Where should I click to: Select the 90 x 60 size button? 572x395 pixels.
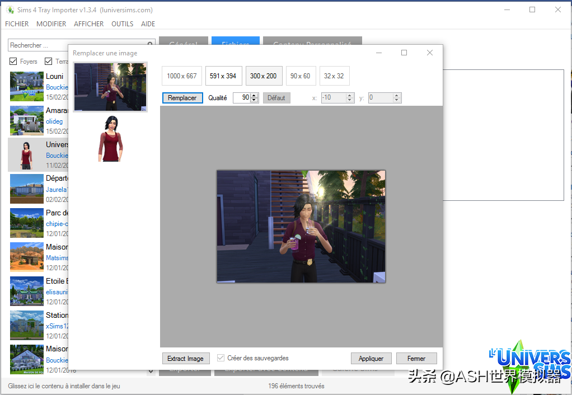[300, 76]
